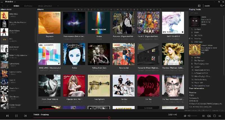Focus the search input field
The height and width of the screenshot is (120, 225).
pyautogui.click(x=212, y=6)
